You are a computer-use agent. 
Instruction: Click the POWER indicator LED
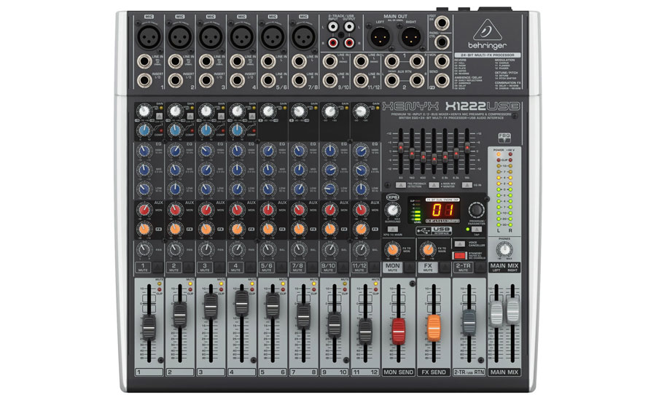tap(499, 155)
